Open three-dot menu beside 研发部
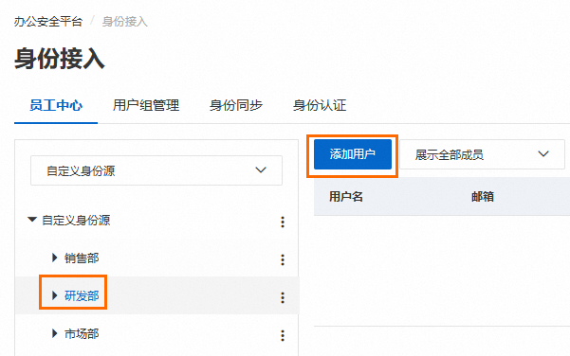The width and height of the screenshot is (570, 356). pyautogui.click(x=283, y=297)
